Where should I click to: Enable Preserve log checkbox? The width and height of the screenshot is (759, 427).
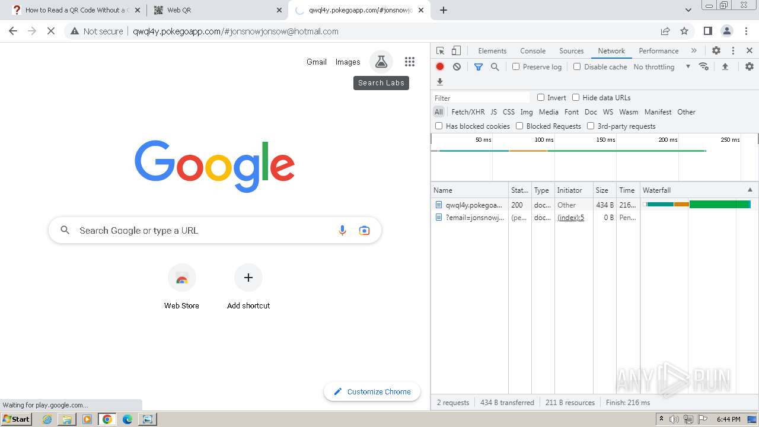coord(516,66)
